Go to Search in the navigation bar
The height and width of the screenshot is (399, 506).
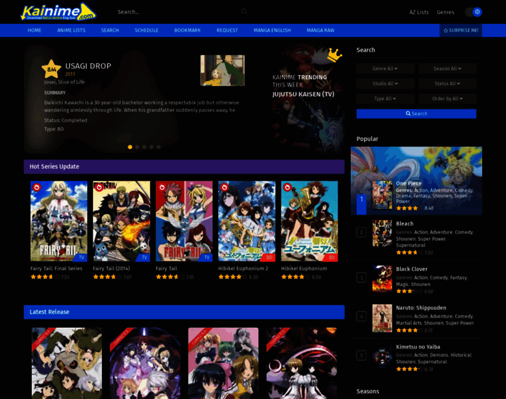coord(110,31)
